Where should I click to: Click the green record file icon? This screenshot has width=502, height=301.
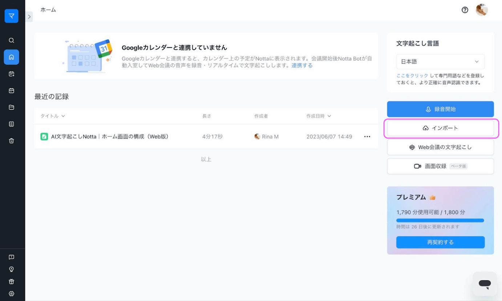(44, 137)
